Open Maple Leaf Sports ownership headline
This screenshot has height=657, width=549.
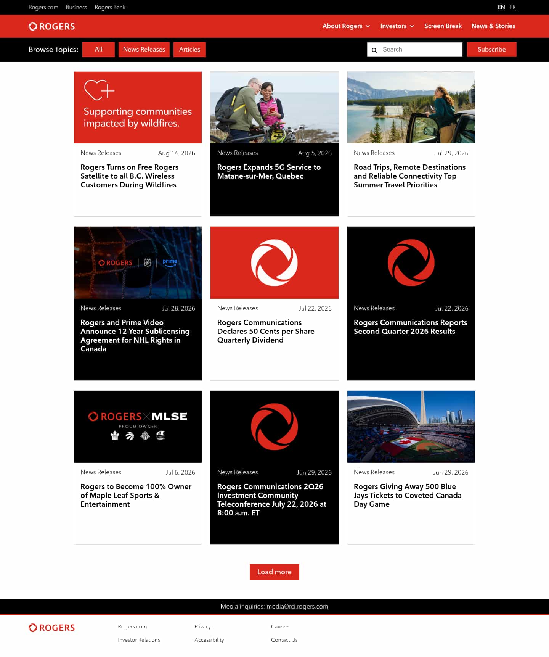tap(136, 495)
